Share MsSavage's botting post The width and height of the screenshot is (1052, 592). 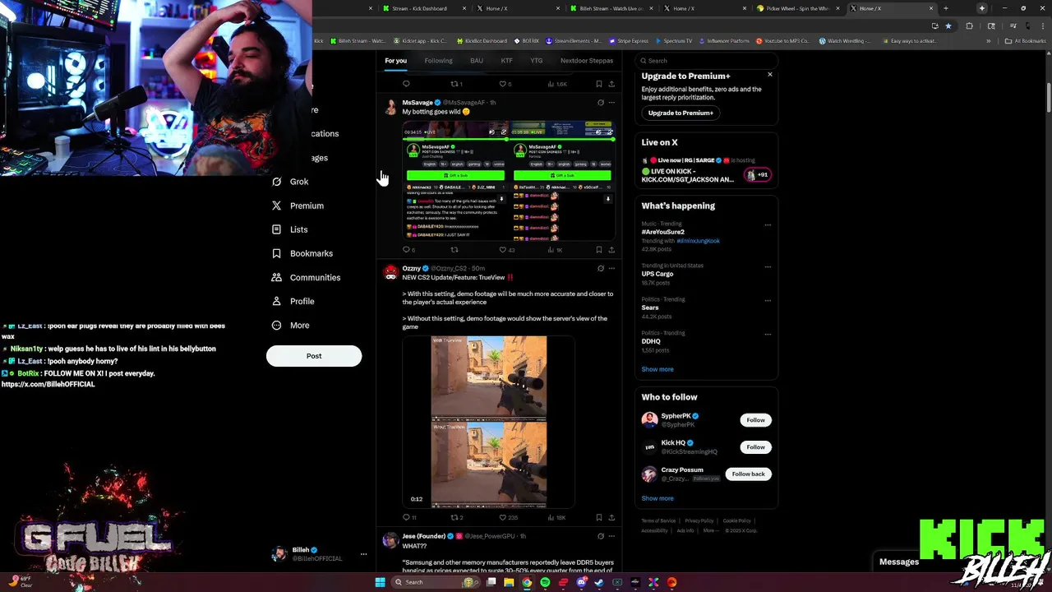point(611,249)
